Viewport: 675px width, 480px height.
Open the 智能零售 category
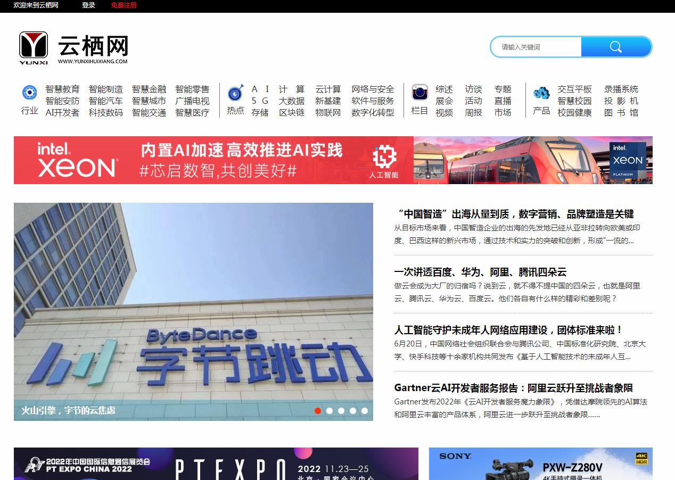point(192,89)
